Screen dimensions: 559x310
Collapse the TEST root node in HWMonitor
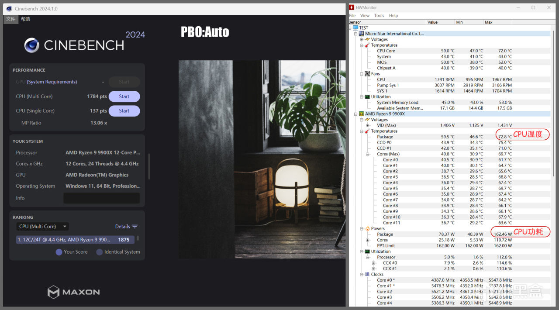[350, 28]
